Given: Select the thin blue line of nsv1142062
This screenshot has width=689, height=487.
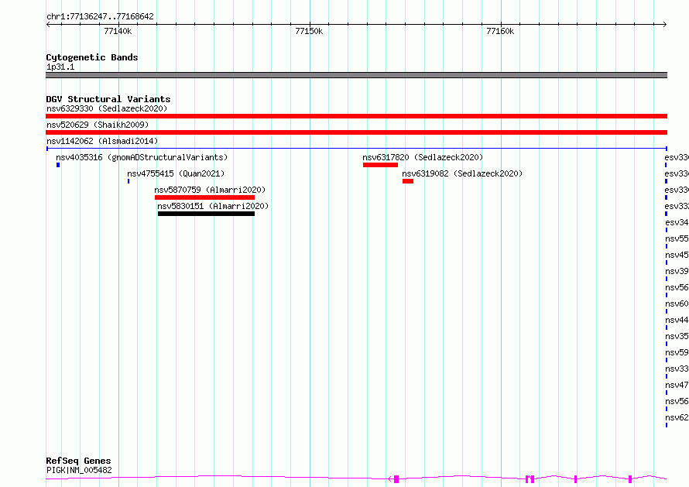Looking at the screenshot, I should point(356,149).
